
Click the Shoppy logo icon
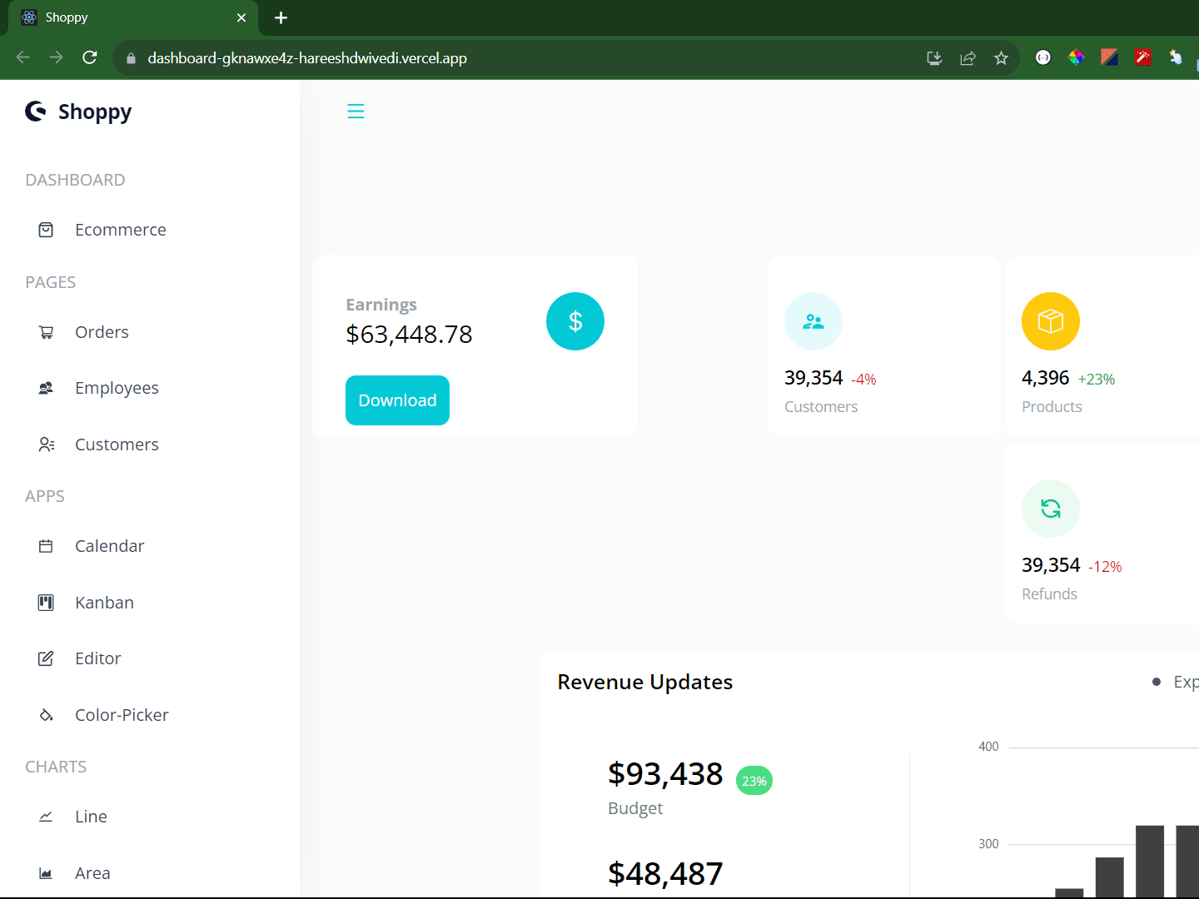coord(36,111)
